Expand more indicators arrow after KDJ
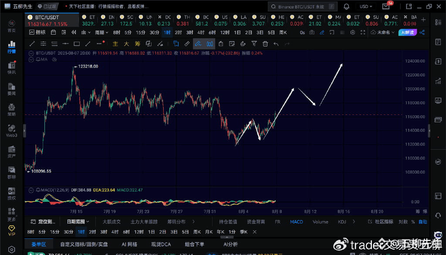 (x=354, y=221)
